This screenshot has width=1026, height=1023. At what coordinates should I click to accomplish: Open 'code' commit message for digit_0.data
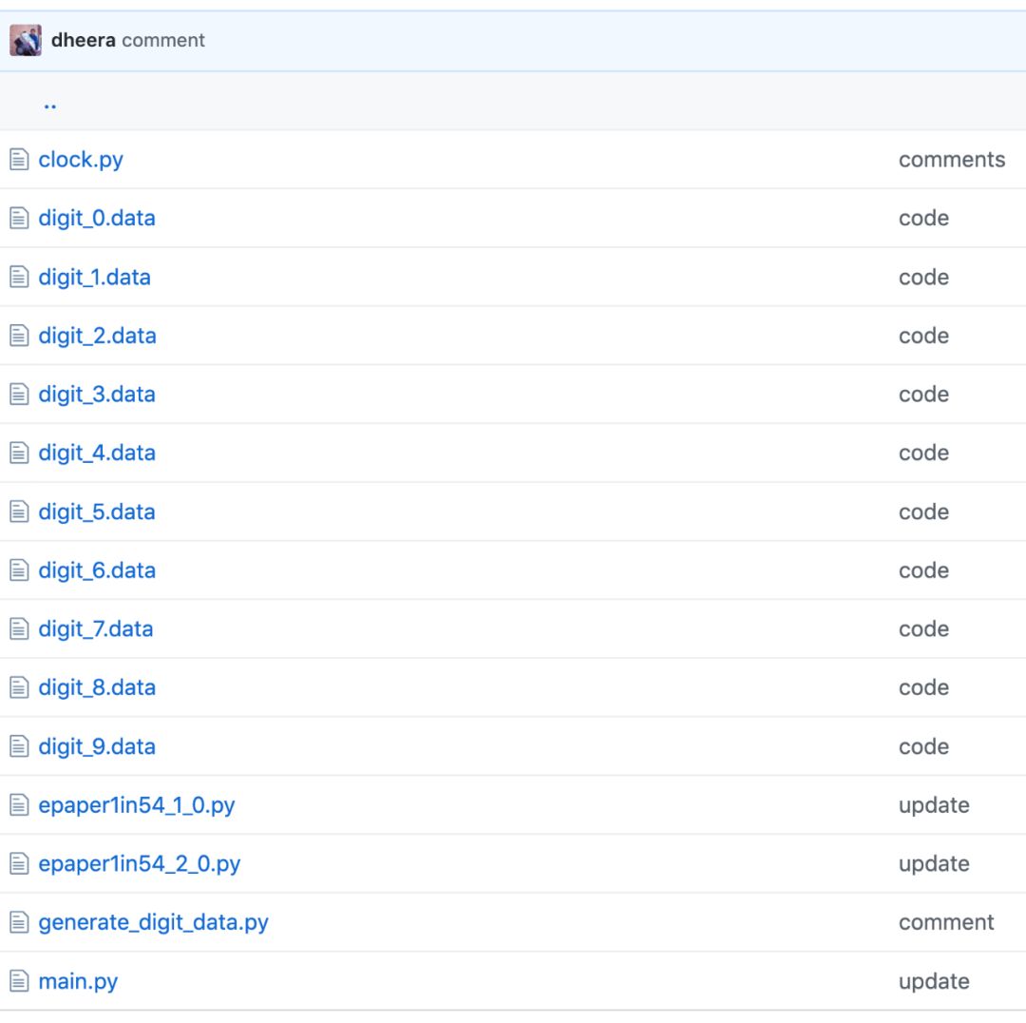coord(923,218)
